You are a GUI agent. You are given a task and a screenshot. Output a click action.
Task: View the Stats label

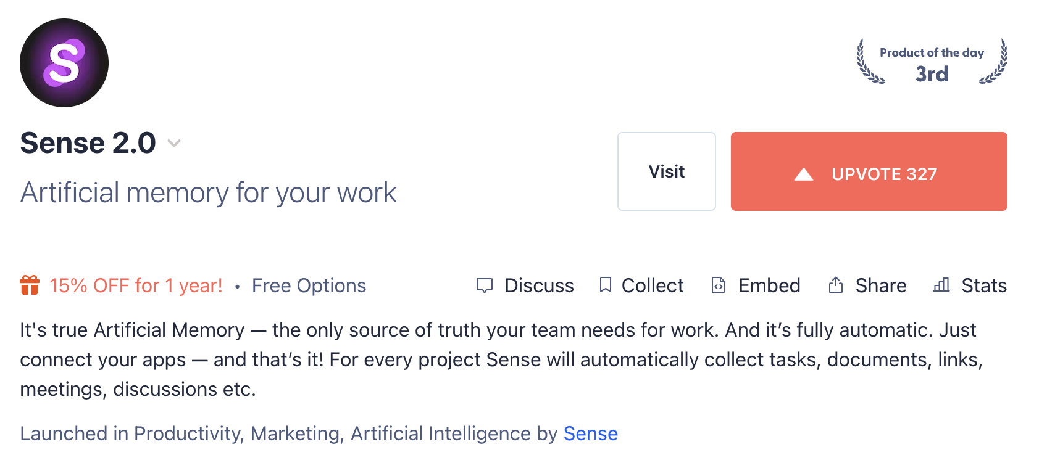pos(984,285)
